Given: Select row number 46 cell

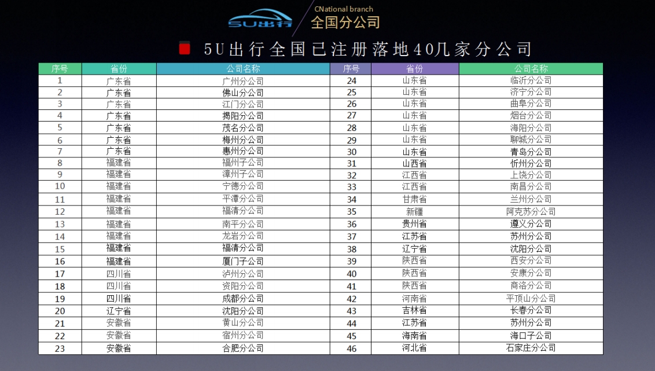Looking at the screenshot, I should pos(351,348).
